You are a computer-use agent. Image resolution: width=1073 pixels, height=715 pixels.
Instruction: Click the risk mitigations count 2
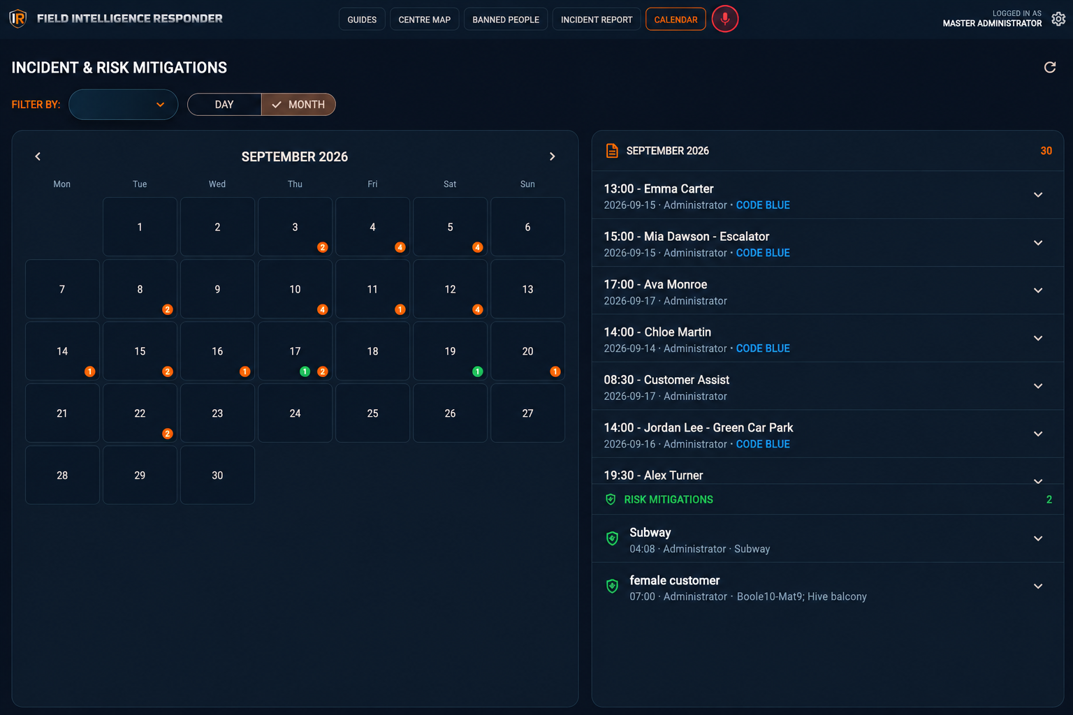pos(1049,499)
